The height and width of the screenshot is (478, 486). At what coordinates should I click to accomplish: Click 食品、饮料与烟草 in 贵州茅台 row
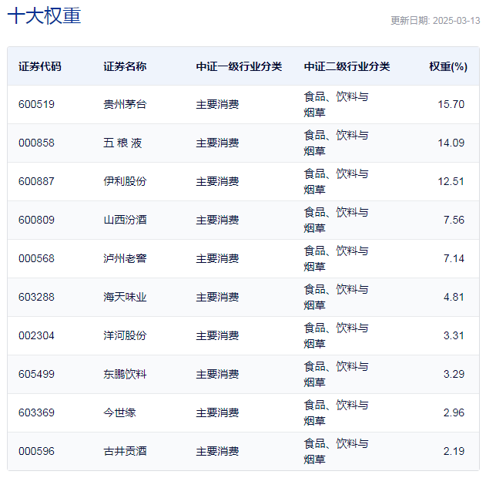tap(336, 104)
